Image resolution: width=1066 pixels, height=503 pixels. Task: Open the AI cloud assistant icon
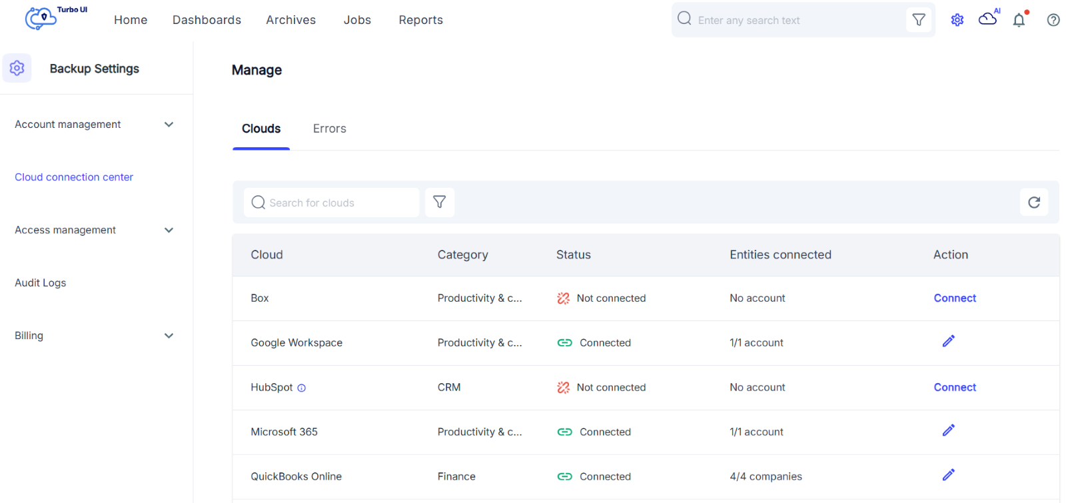click(x=989, y=17)
